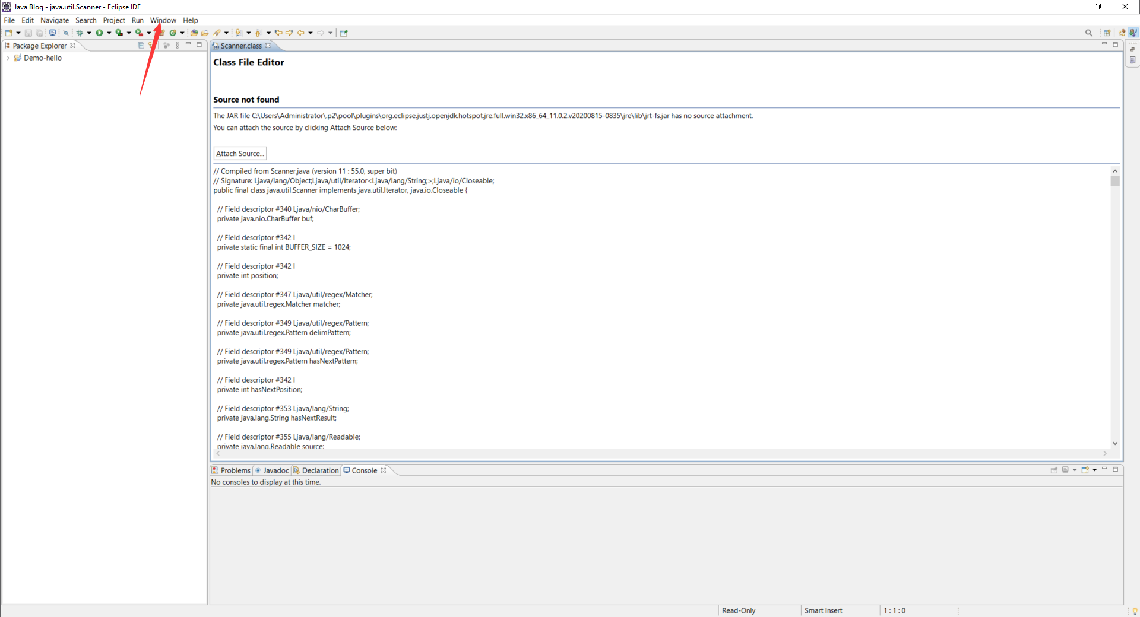
Task: Close the Scanner.class editor tab
Action: tap(268, 45)
